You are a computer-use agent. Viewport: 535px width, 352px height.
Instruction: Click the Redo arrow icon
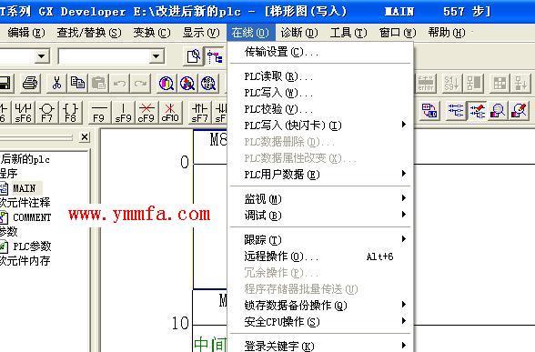point(140,84)
